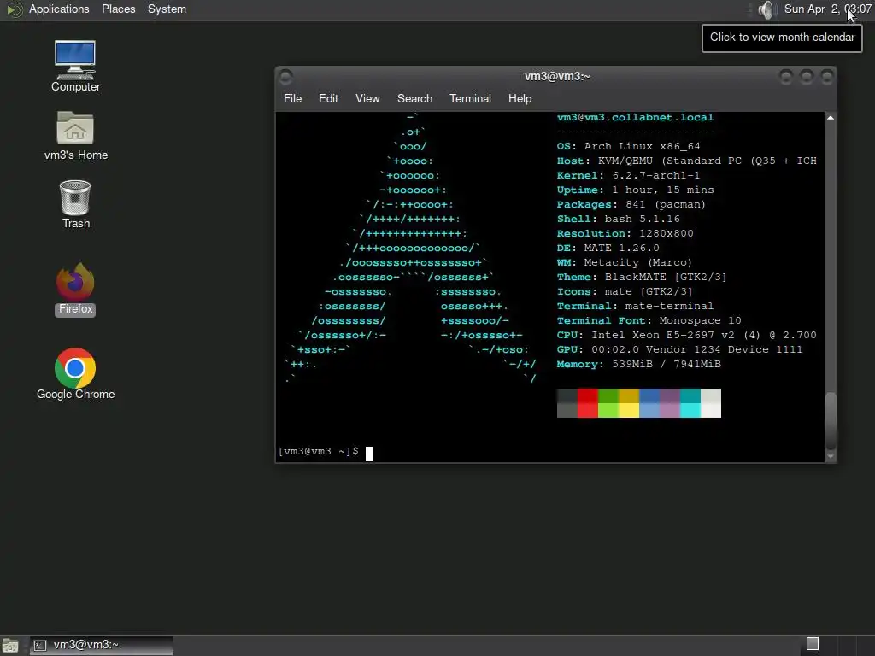Click the Icons: mate [GTK2/3] line
This screenshot has width=875, height=656.
click(x=625, y=291)
